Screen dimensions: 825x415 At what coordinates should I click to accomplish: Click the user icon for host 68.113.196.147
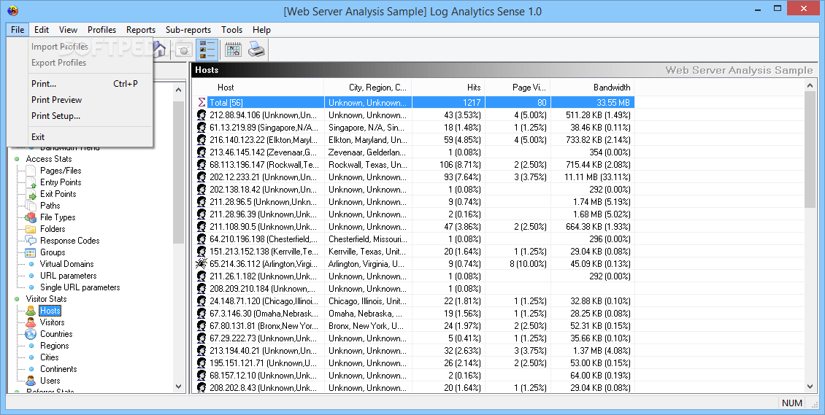(x=201, y=164)
